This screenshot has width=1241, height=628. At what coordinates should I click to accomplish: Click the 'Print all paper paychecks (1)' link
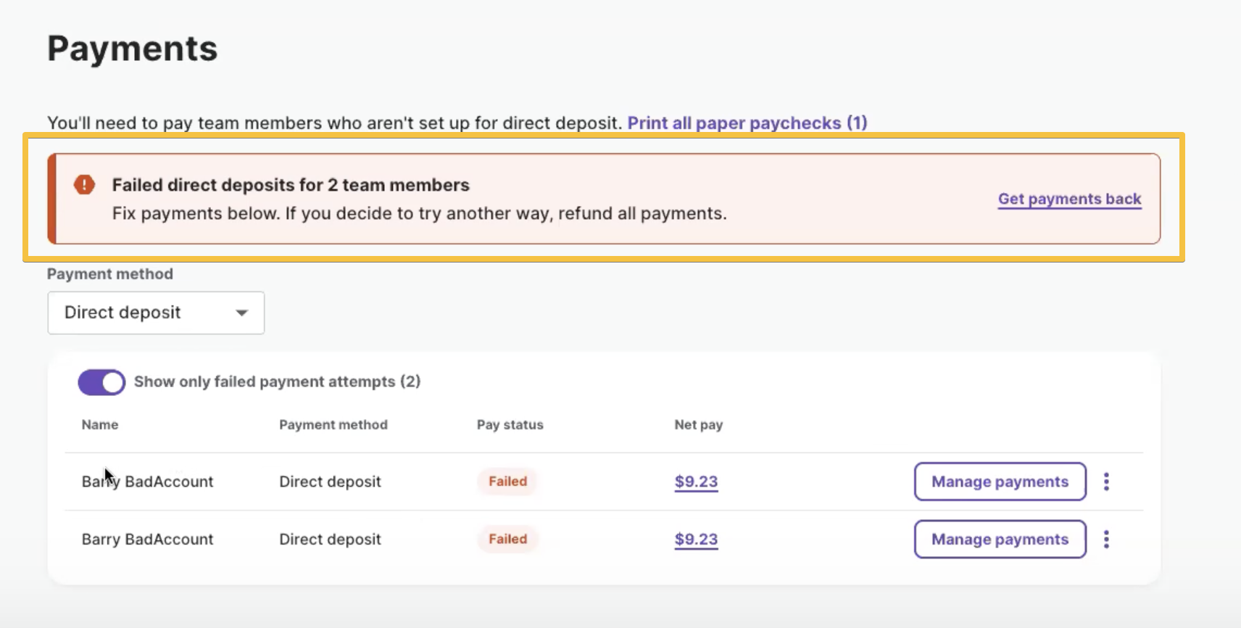747,123
